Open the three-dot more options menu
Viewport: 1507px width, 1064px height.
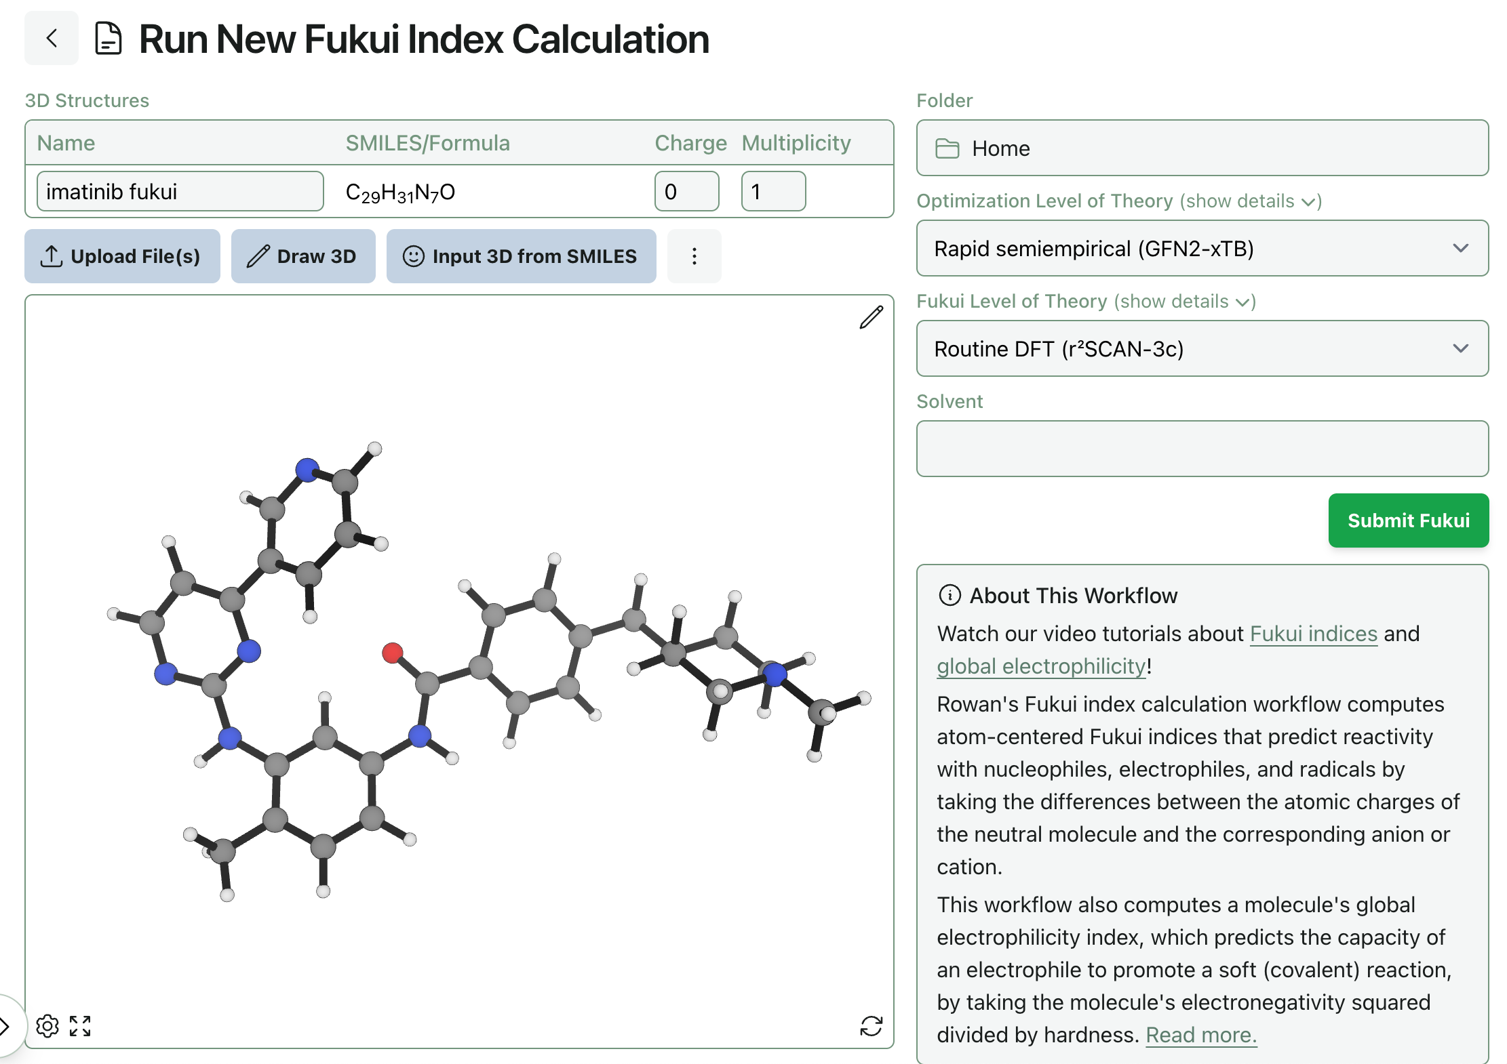[x=694, y=256]
